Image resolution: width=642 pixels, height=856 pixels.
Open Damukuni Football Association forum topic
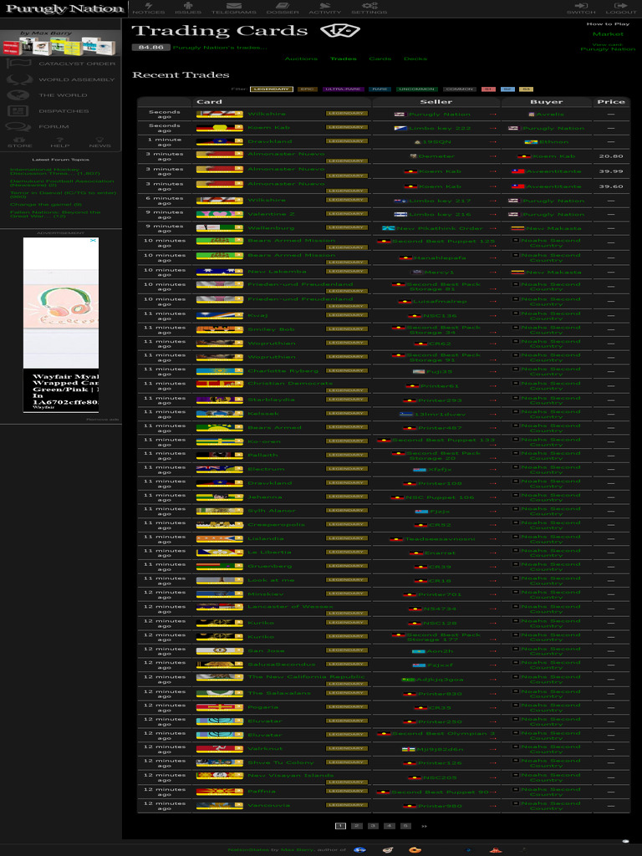click(62, 183)
